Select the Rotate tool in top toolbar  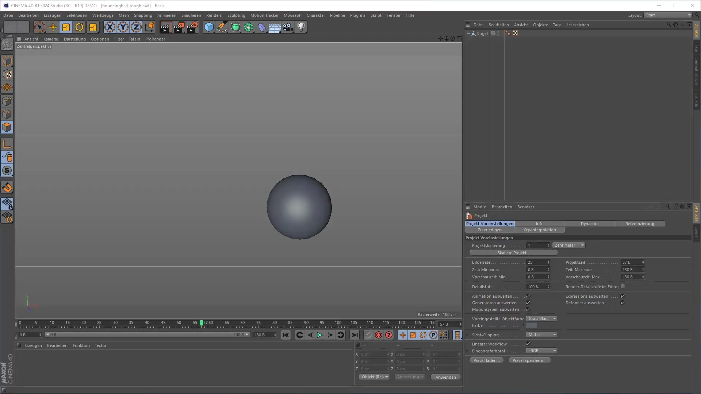click(79, 27)
